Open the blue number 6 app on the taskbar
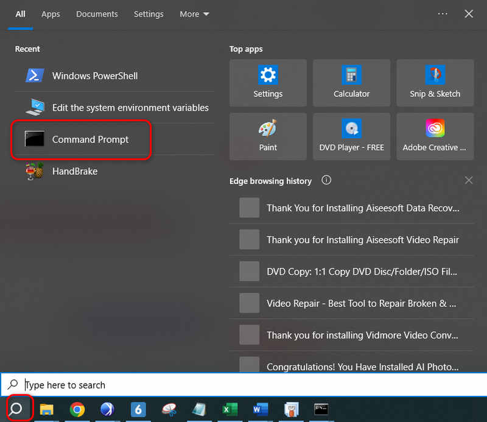 [138, 409]
